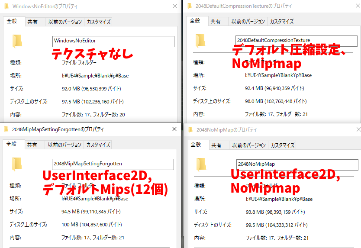Click the contents value in 2048DefaultCompressionTexture properties
The image size is (361, 248).
tap(276, 114)
